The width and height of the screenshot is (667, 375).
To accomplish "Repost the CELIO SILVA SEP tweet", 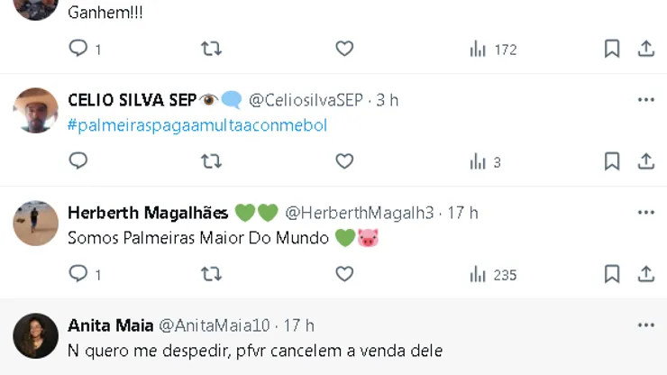I will [x=211, y=161].
